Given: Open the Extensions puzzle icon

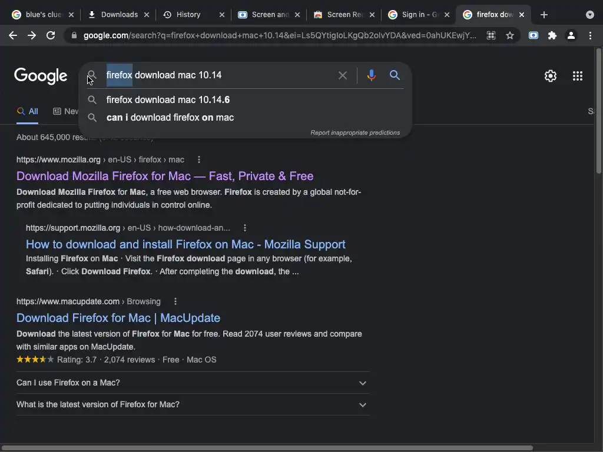Looking at the screenshot, I should (x=552, y=35).
